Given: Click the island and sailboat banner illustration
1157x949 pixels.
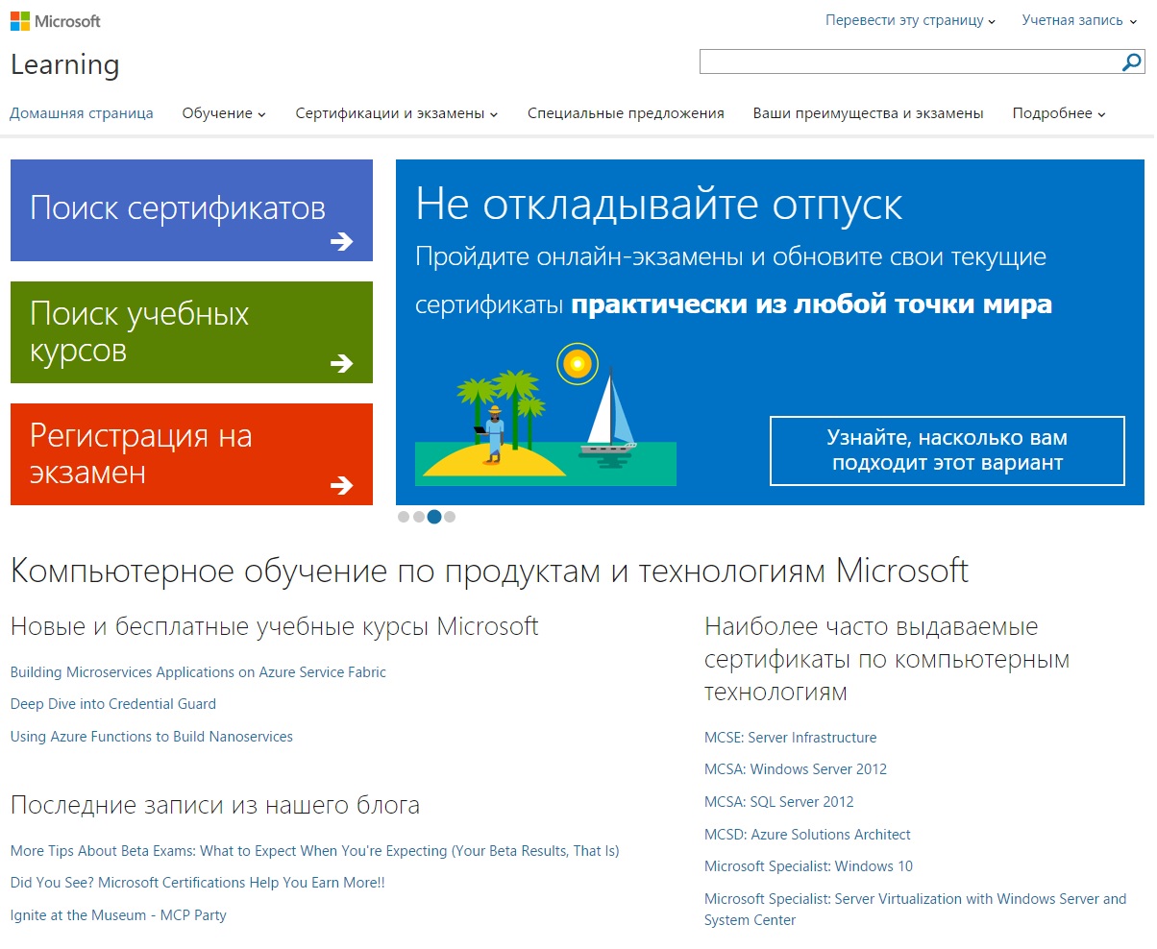Looking at the screenshot, I should 546,414.
